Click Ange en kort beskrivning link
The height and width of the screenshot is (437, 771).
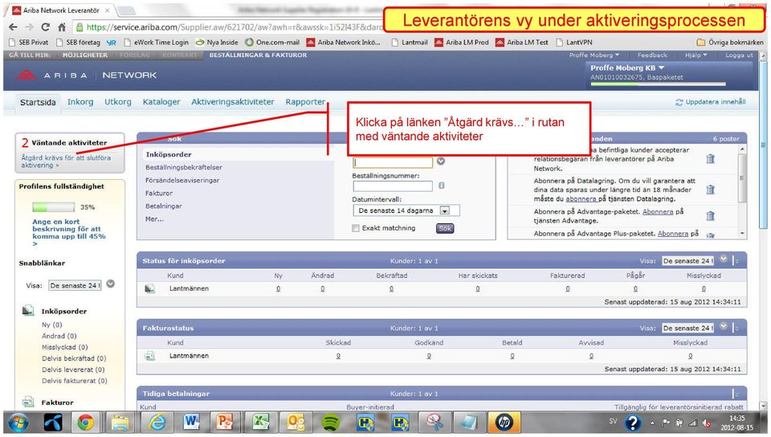tap(69, 232)
